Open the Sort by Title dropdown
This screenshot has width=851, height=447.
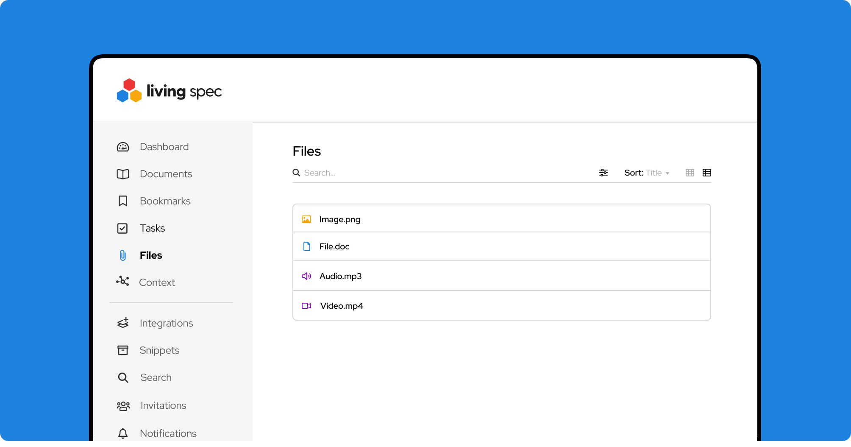point(646,173)
